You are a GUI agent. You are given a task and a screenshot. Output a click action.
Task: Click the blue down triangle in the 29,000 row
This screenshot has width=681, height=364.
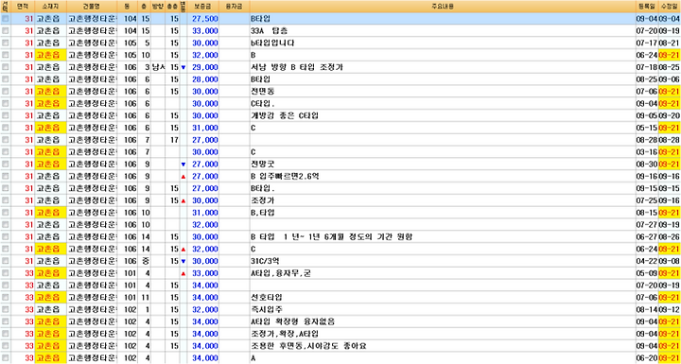(183, 67)
